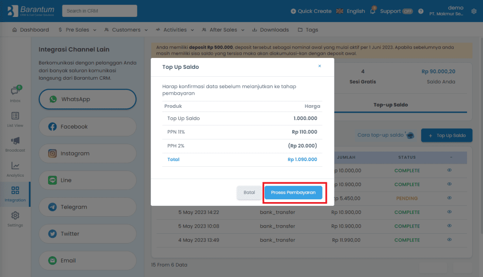483x277 pixels.
Task: Open the Dashboard menu item
Action: (30, 29)
